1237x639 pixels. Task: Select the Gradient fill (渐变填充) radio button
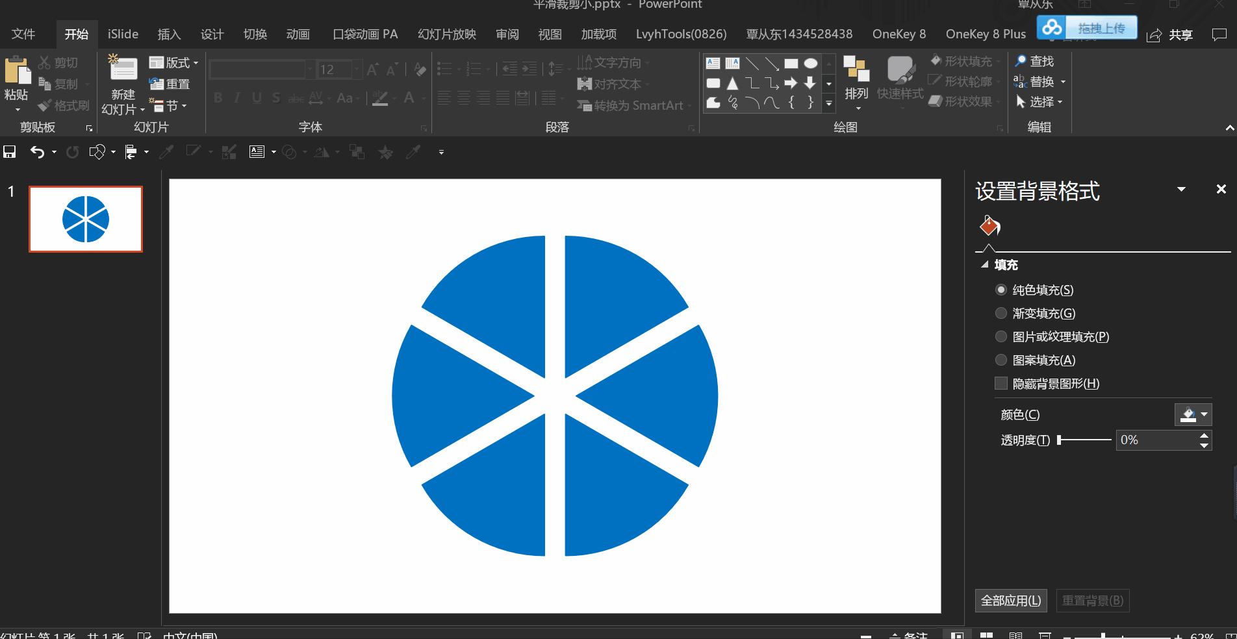(1001, 313)
